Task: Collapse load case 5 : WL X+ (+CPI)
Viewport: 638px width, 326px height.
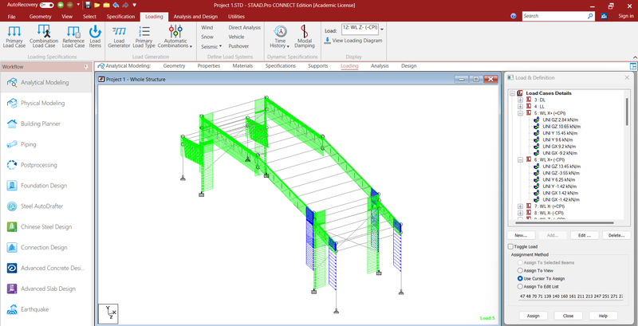Action: coord(520,113)
